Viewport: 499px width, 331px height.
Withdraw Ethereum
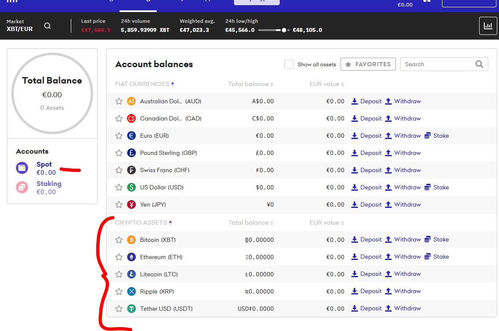point(403,257)
